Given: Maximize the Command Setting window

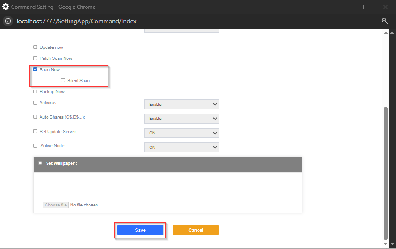Looking at the screenshot, I should click(365, 7).
